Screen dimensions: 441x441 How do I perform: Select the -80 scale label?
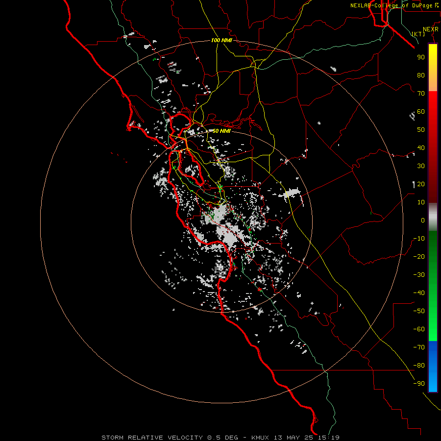(x=419, y=366)
